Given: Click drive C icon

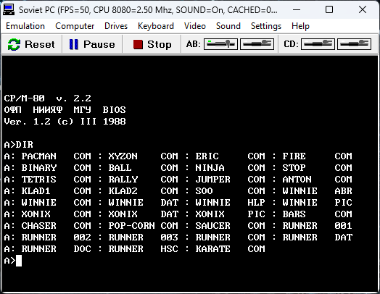Looking at the screenshot, I should [x=318, y=44].
